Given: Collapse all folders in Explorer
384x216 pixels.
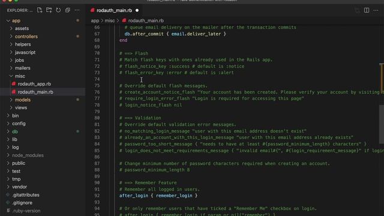Looking at the screenshot, I should 68,10.
